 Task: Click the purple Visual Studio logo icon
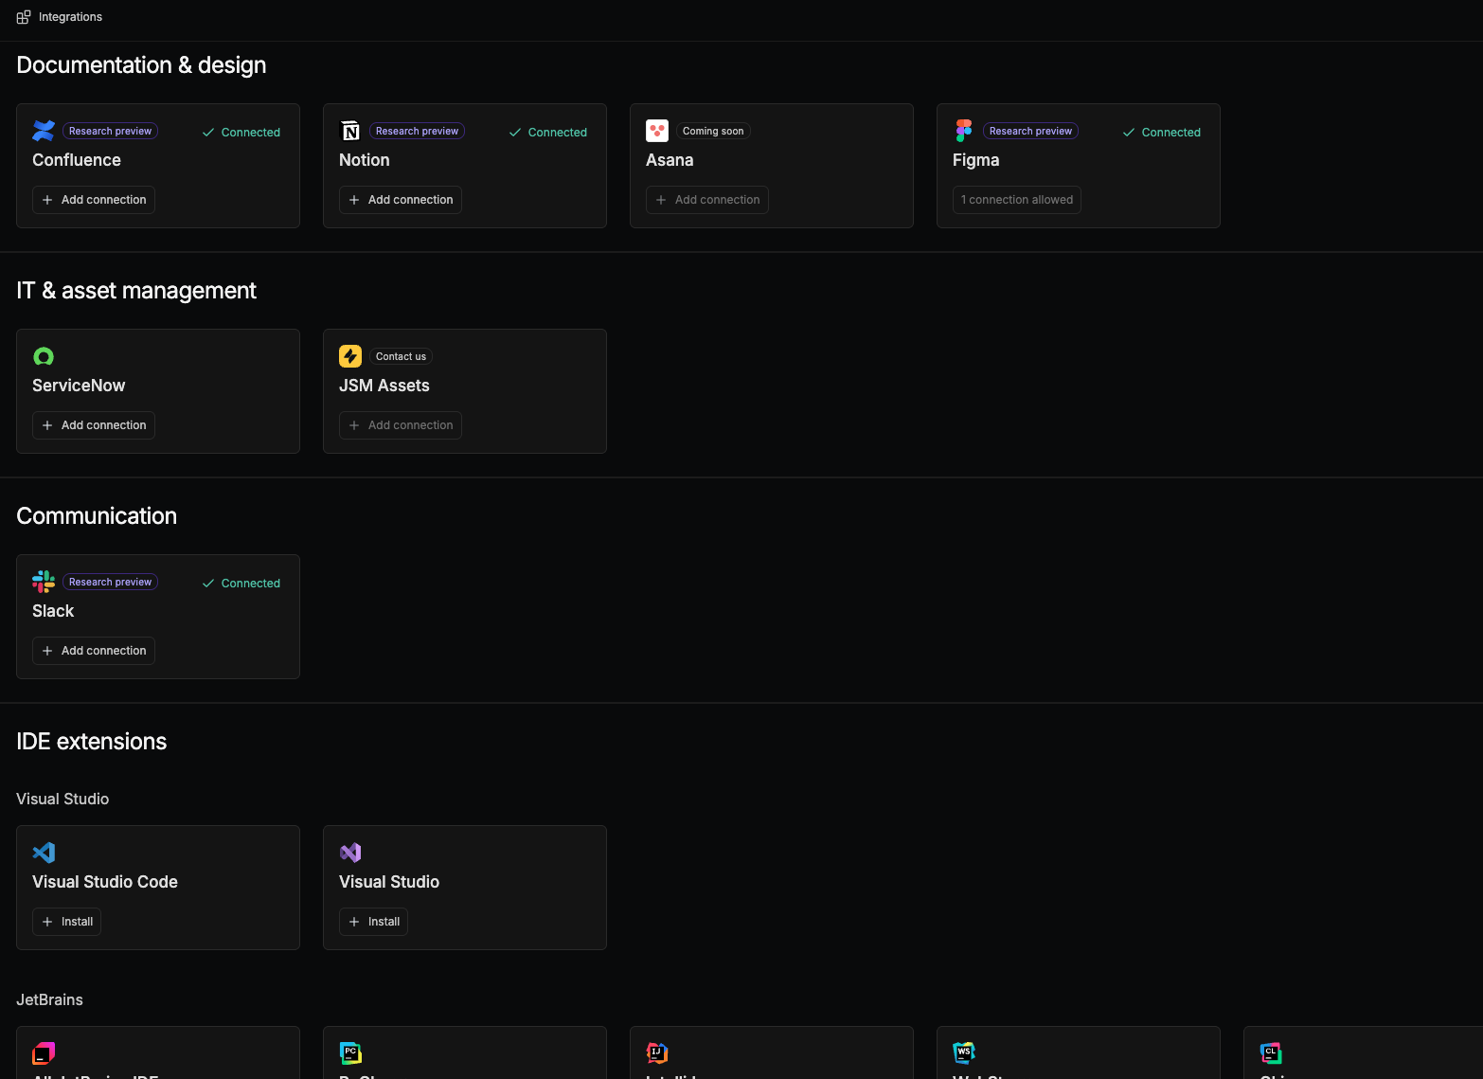(x=350, y=853)
